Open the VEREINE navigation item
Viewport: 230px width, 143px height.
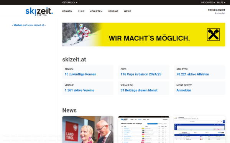(113, 11)
